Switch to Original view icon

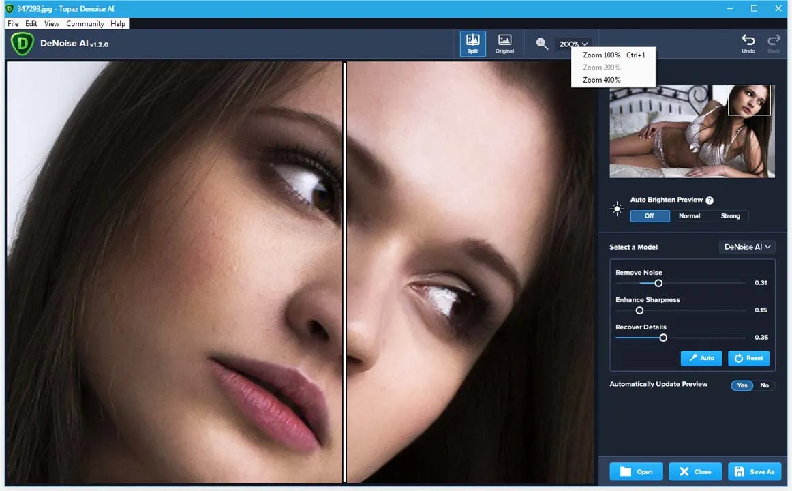pyautogui.click(x=504, y=43)
